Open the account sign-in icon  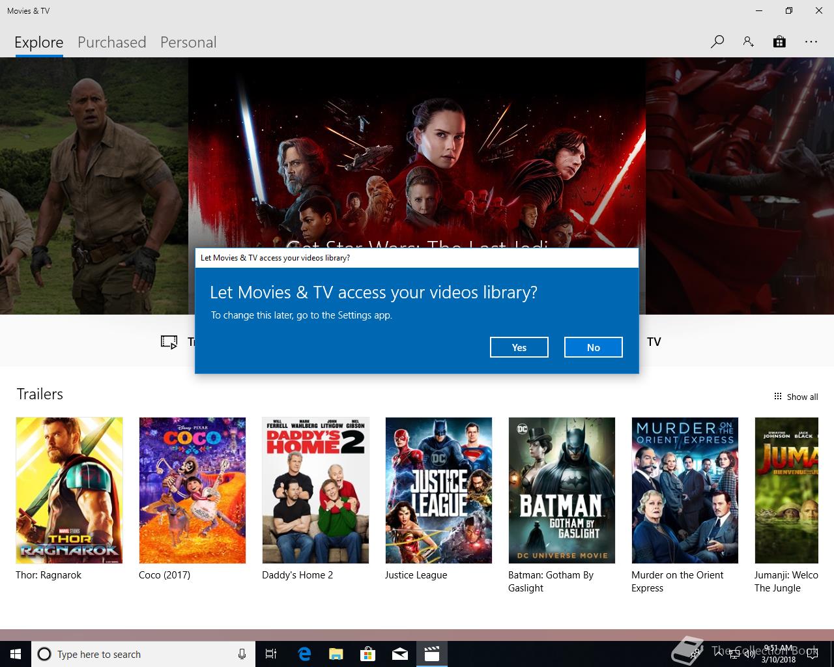(748, 42)
